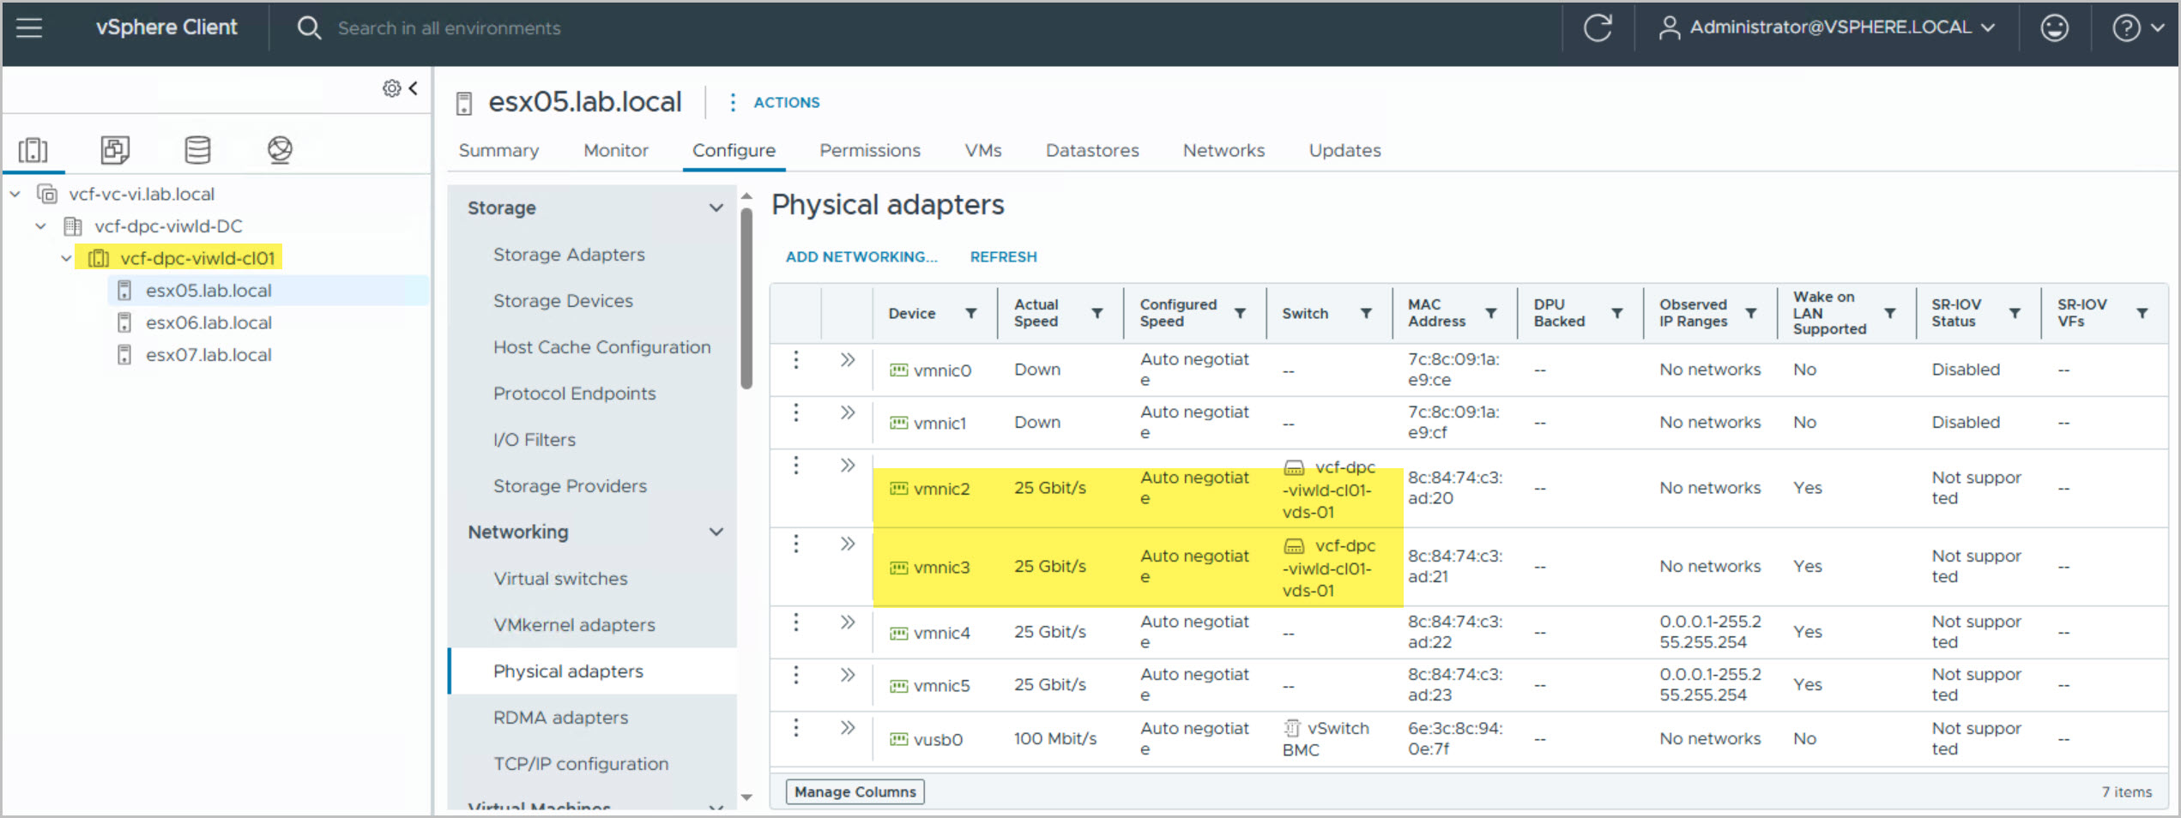Open the Monitor tab
Viewport: 2181px width, 818px height.
pyautogui.click(x=615, y=150)
